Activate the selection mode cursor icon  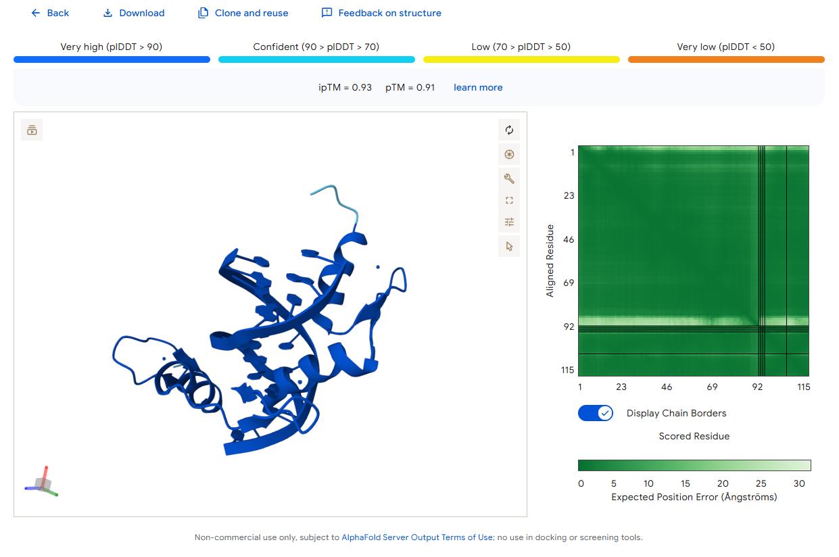pyautogui.click(x=509, y=246)
